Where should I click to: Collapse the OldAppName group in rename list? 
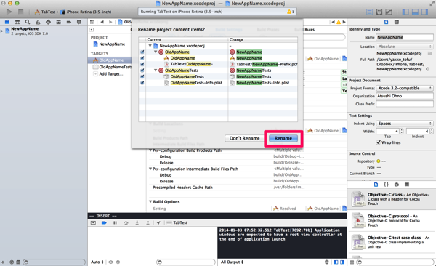(156, 52)
